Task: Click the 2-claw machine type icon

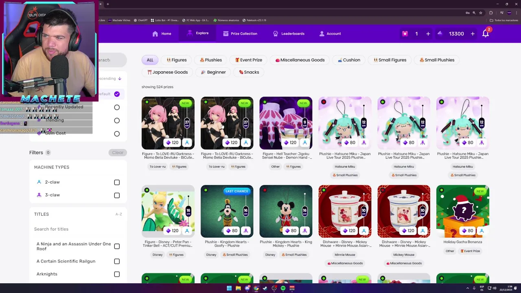Action: (x=39, y=182)
